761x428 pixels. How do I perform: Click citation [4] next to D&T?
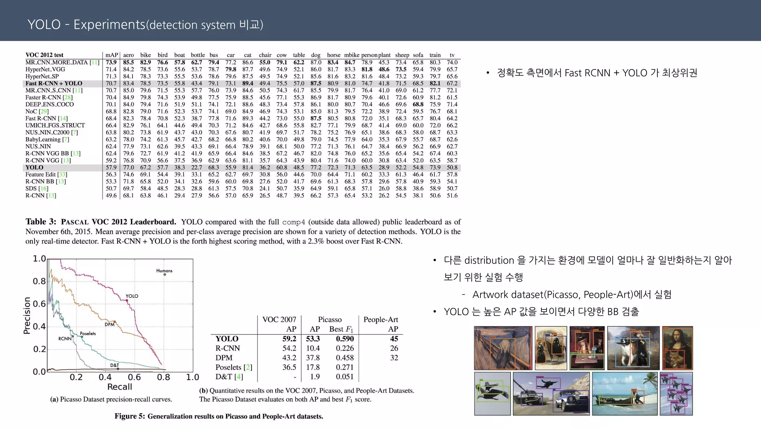tap(239, 377)
